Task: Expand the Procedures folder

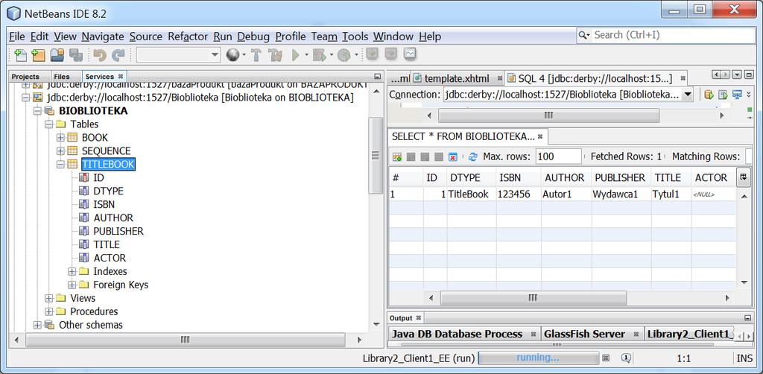Action: point(49,311)
